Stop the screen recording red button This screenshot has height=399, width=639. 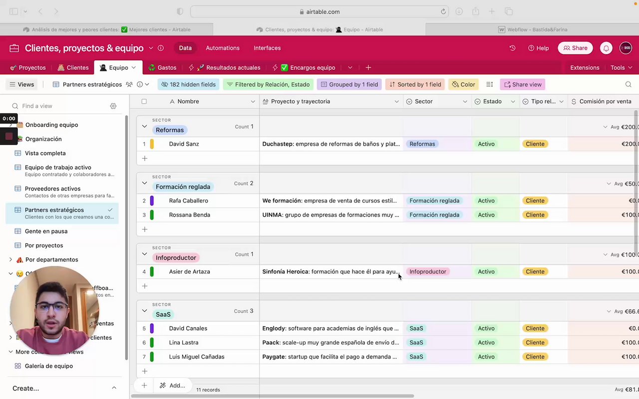tap(8, 136)
